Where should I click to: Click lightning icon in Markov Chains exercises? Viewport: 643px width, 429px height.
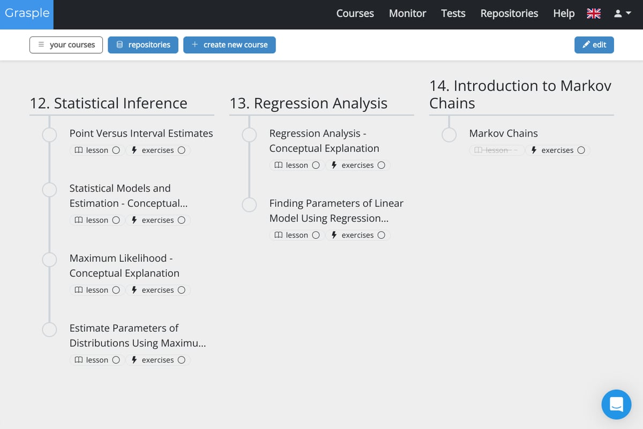pos(534,150)
